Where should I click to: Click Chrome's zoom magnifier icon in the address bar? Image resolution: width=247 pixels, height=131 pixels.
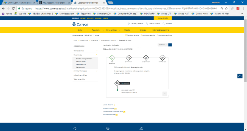coord(222,8)
